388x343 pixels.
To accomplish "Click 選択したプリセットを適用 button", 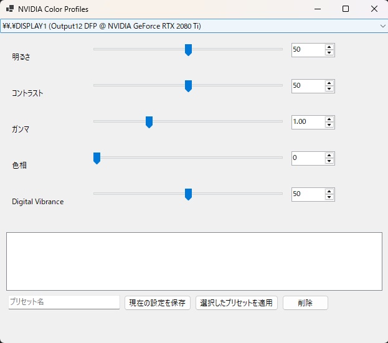I will pos(236,303).
